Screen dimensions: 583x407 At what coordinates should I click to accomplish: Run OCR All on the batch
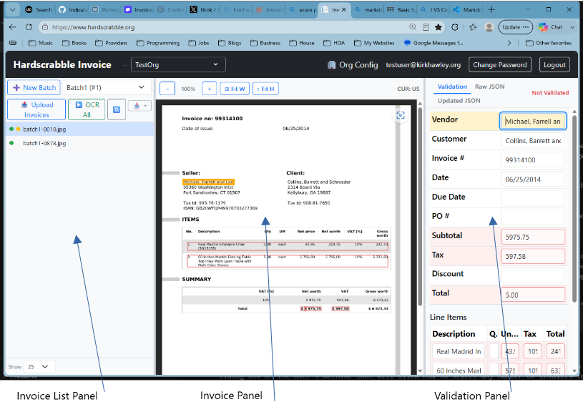(87, 109)
